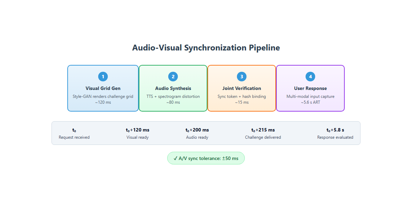
Task: Click the '~5.6 s ART' label
Action: pyautogui.click(x=310, y=102)
